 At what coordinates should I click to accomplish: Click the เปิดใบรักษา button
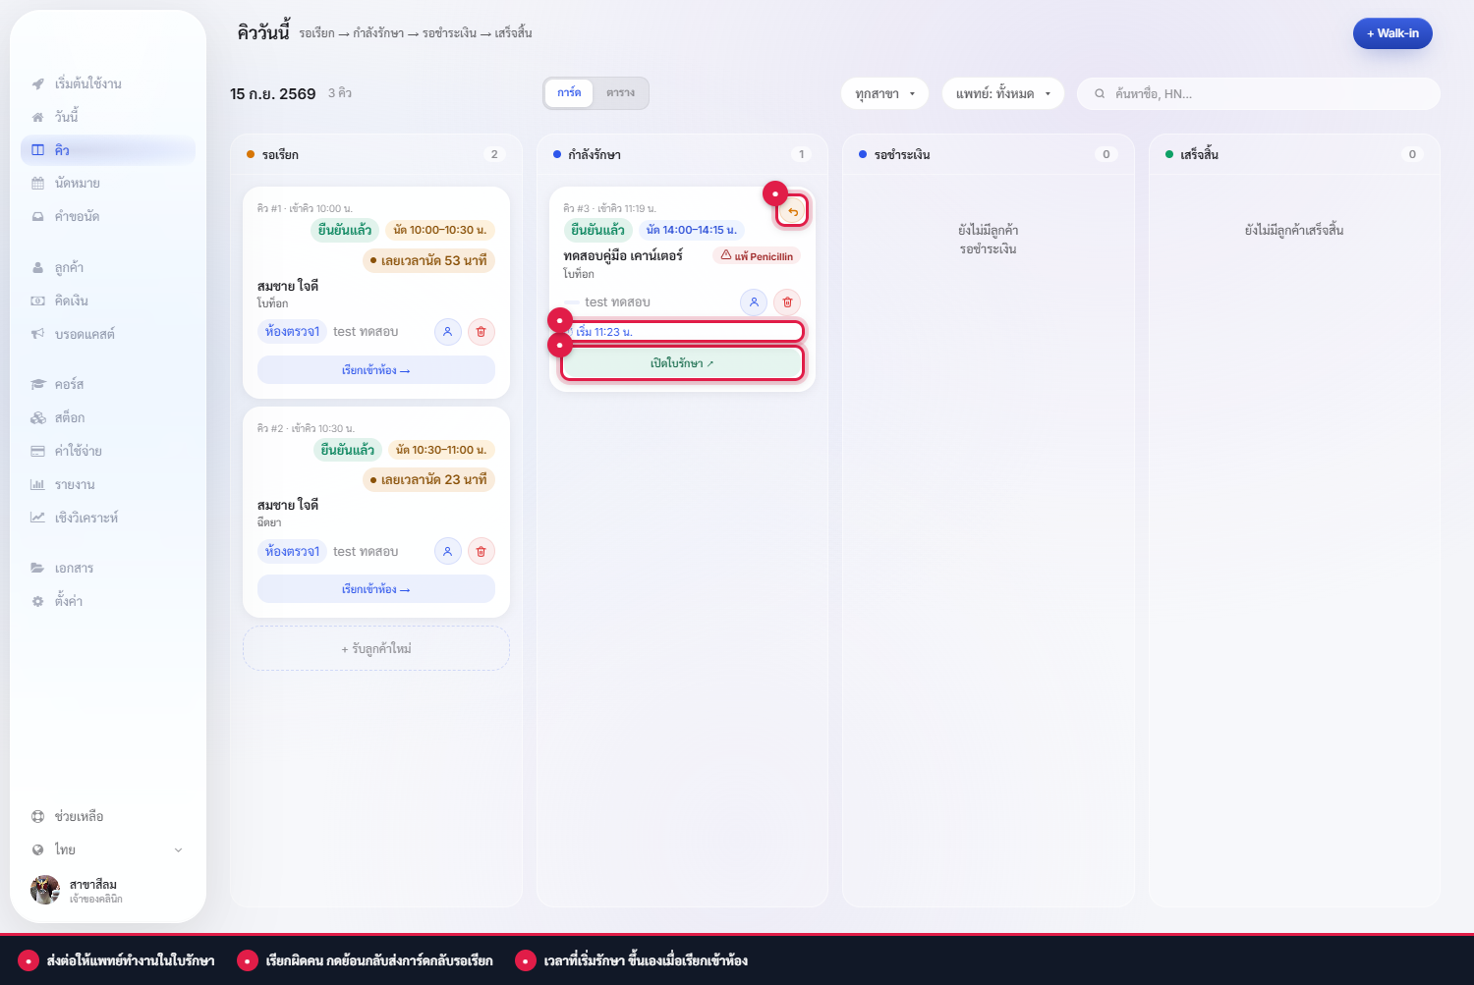click(682, 363)
